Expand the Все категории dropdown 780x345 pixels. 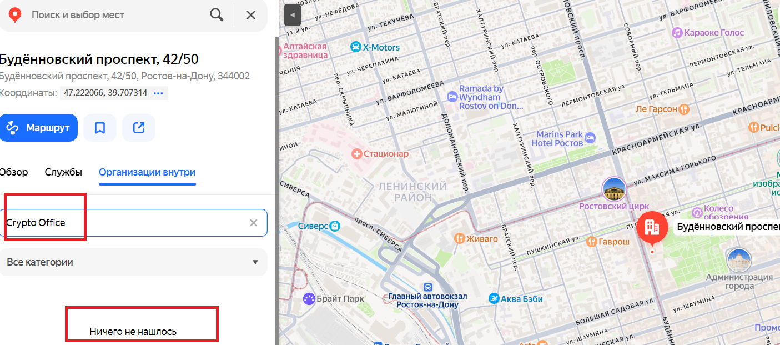[x=133, y=262]
